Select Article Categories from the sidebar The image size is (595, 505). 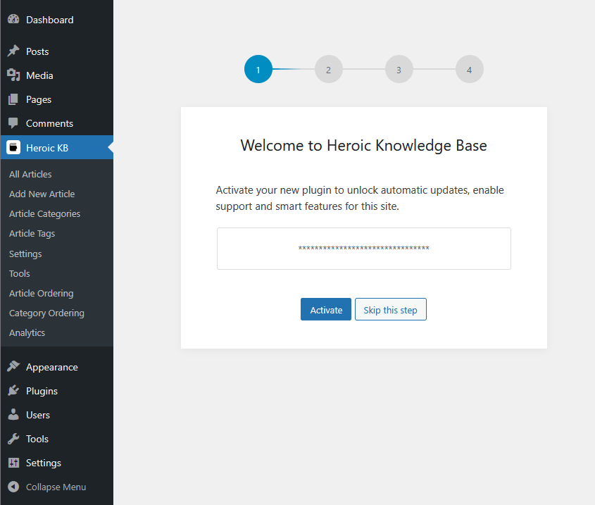[x=44, y=213]
